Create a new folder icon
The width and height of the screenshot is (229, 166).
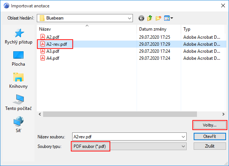159,18
